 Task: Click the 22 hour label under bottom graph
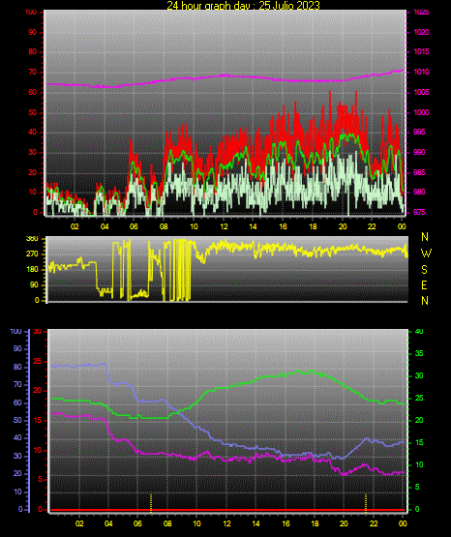pyautogui.click(x=374, y=523)
